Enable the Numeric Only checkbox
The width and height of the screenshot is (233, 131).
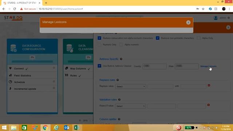[99, 44]
